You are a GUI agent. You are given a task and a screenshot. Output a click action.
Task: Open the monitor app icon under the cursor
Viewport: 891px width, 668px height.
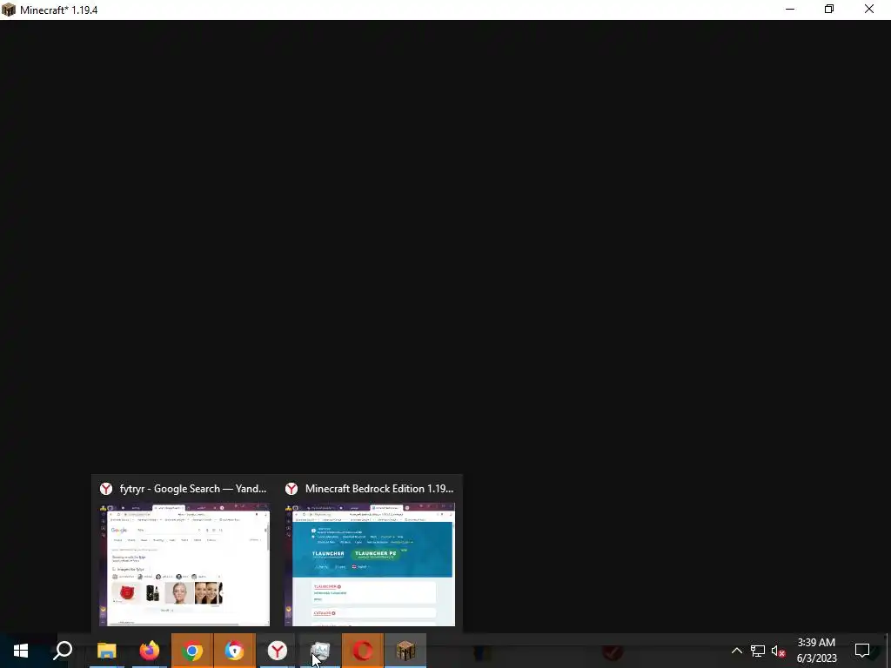(x=320, y=651)
